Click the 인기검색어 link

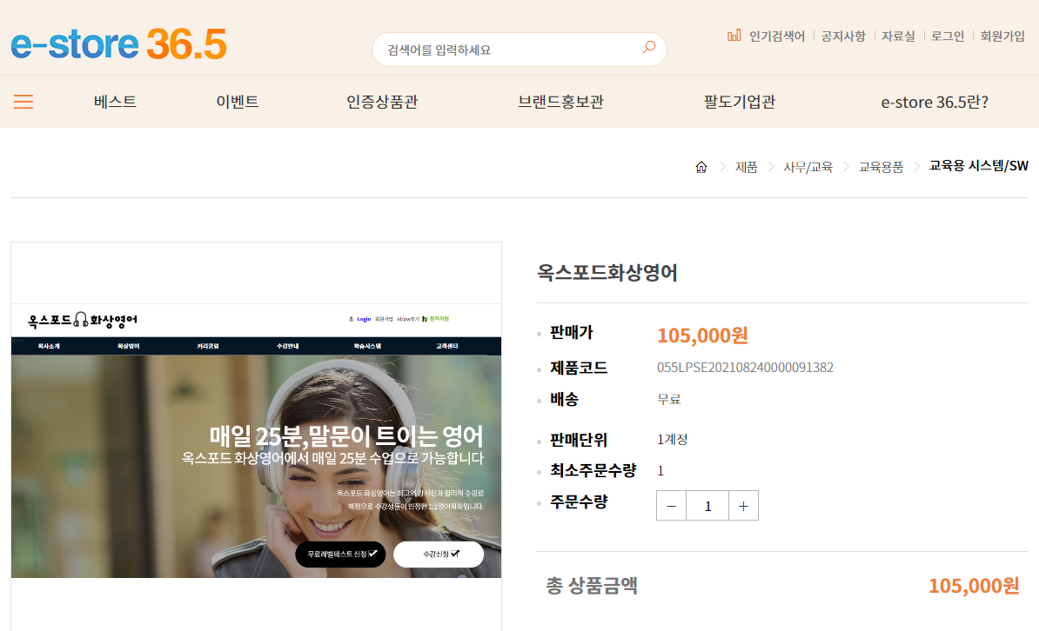[x=776, y=36]
